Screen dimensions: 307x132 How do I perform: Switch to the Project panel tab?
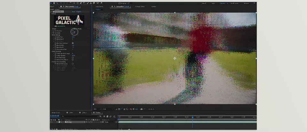52,6
